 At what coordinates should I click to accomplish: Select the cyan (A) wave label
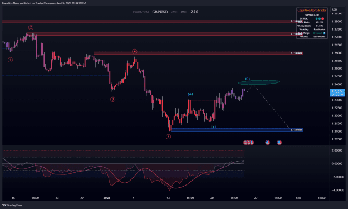(x=190, y=94)
